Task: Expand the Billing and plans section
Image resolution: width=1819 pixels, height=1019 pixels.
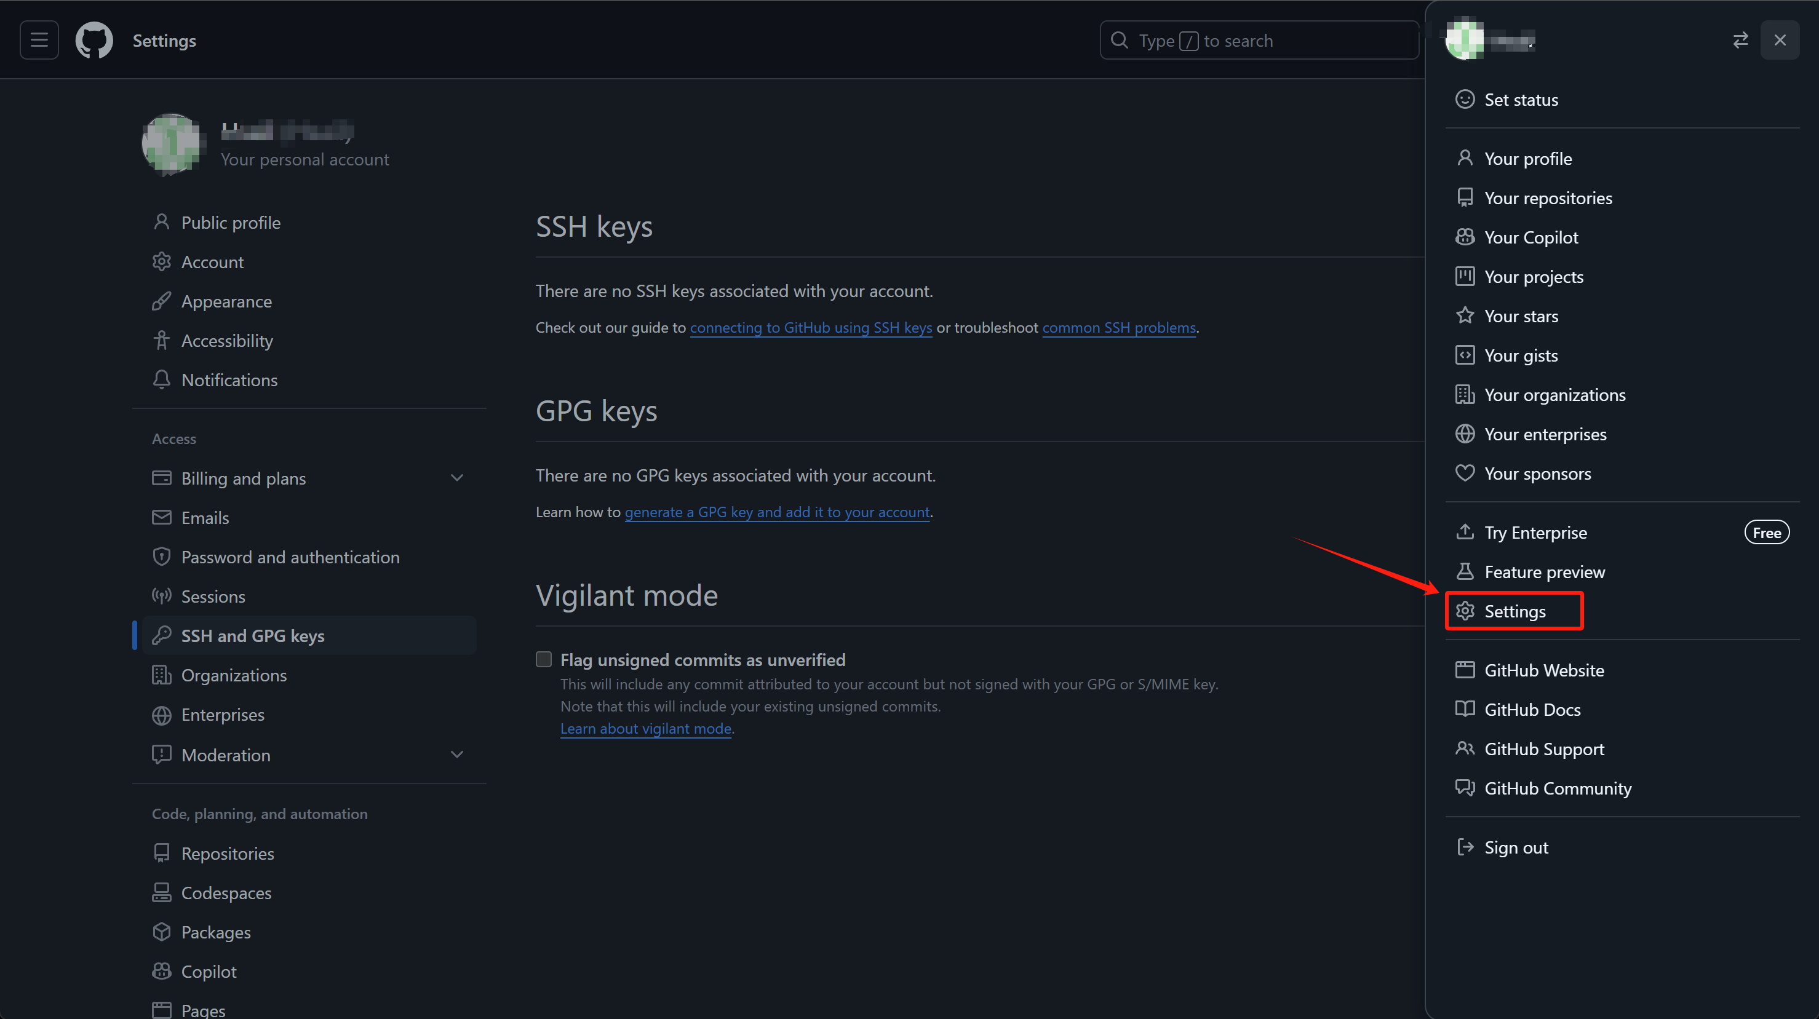Action: click(x=457, y=478)
